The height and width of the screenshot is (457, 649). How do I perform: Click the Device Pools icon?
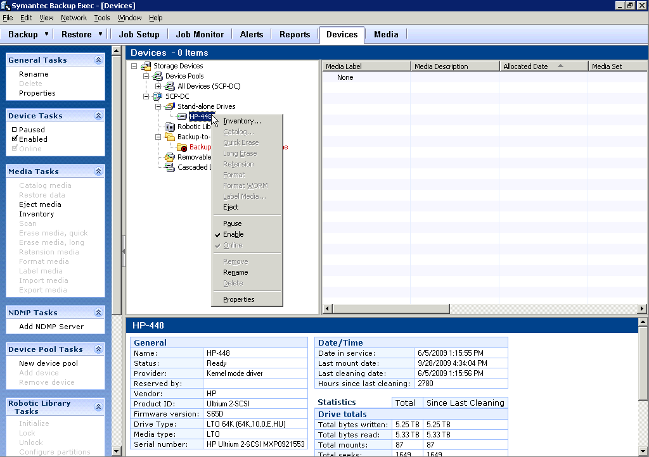(x=158, y=76)
